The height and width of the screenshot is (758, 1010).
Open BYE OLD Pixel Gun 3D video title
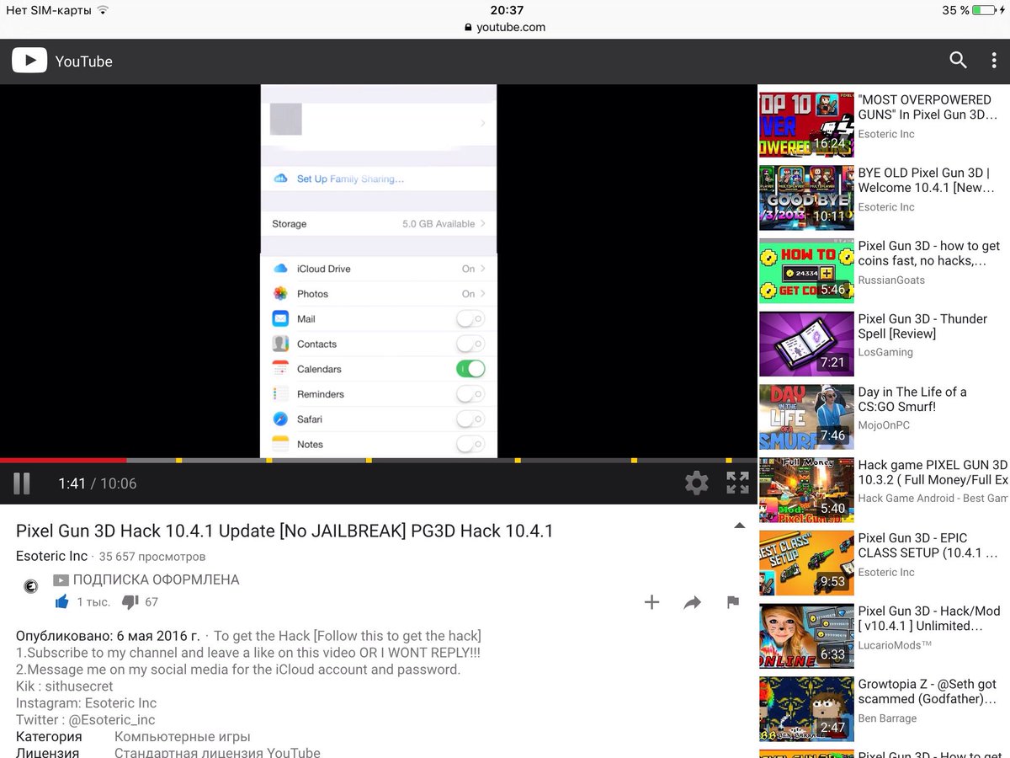(x=927, y=180)
